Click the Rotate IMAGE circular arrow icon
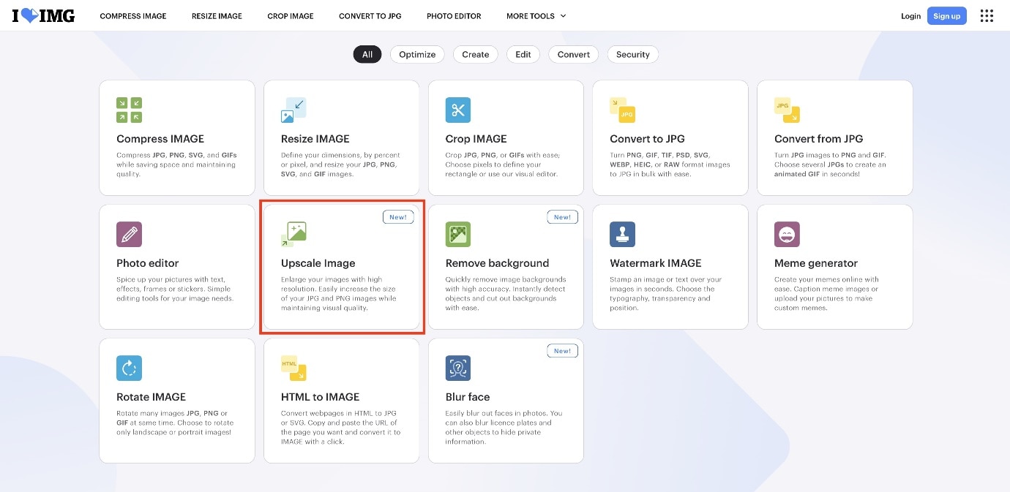Screen dimensions: 1010x492 (x=129, y=368)
